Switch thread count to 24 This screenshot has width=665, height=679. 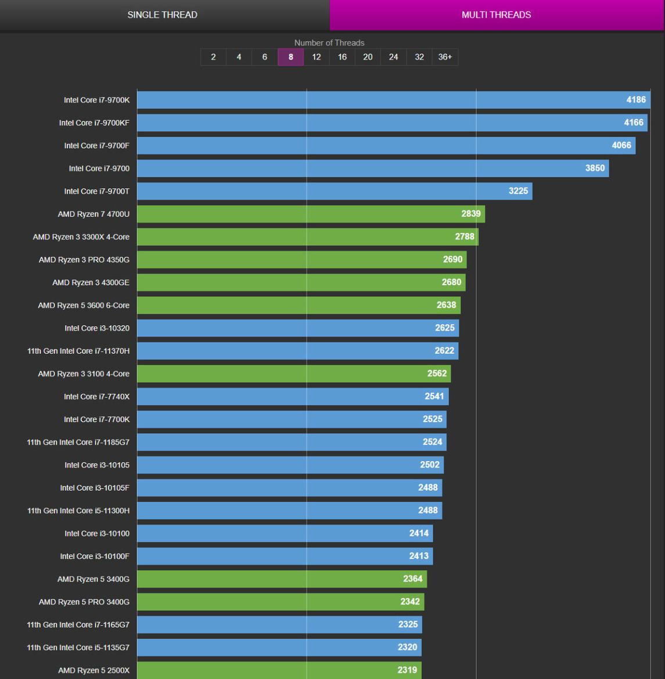394,57
